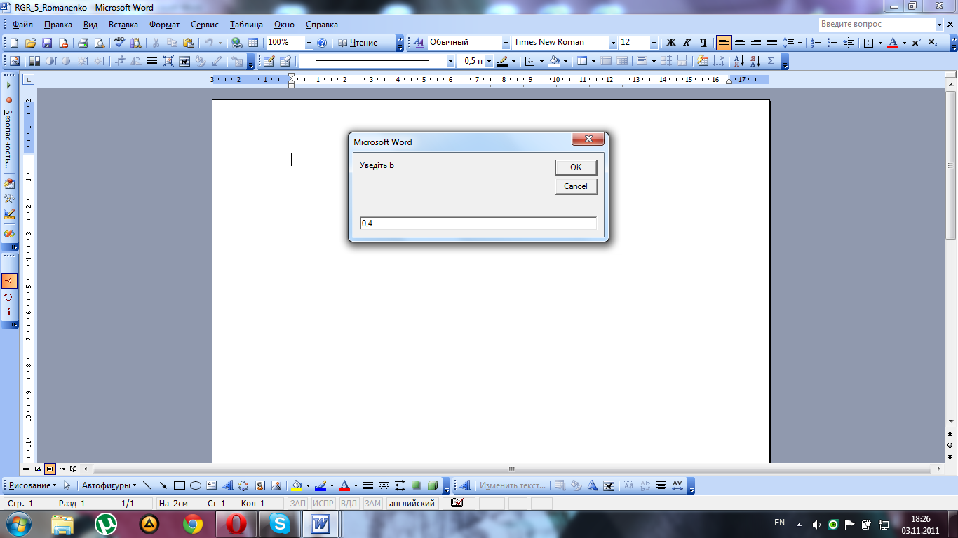Insert Clip Art from drawing toolbar
Image resolution: width=958 pixels, height=538 pixels.
pos(260,485)
